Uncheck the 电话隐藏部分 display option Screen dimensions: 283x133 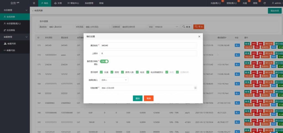(x=148, y=72)
